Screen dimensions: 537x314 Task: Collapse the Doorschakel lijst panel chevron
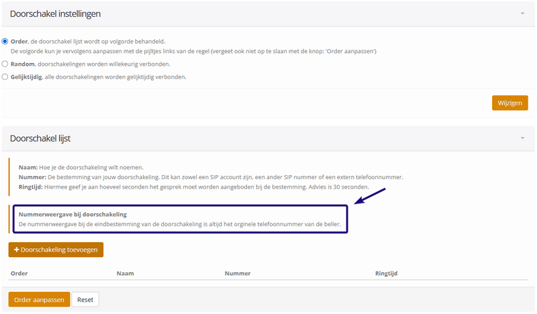coord(522,138)
